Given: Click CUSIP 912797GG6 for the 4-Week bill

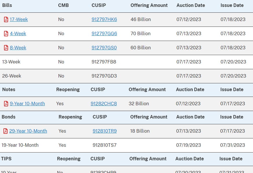Looking at the screenshot, I should tap(104, 33).
